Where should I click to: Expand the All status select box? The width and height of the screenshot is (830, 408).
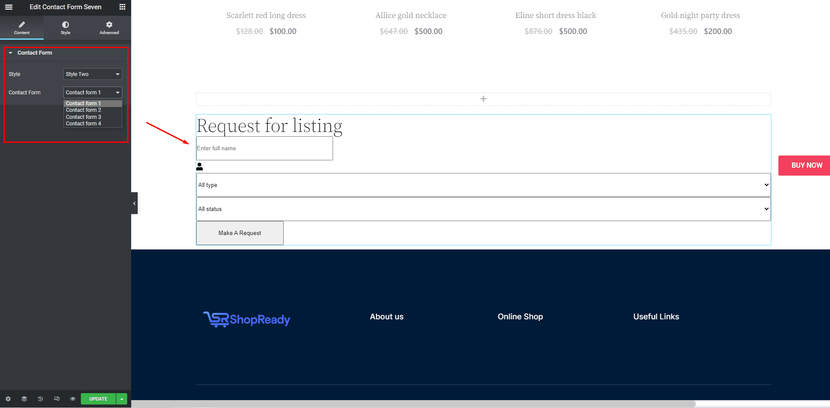483,209
